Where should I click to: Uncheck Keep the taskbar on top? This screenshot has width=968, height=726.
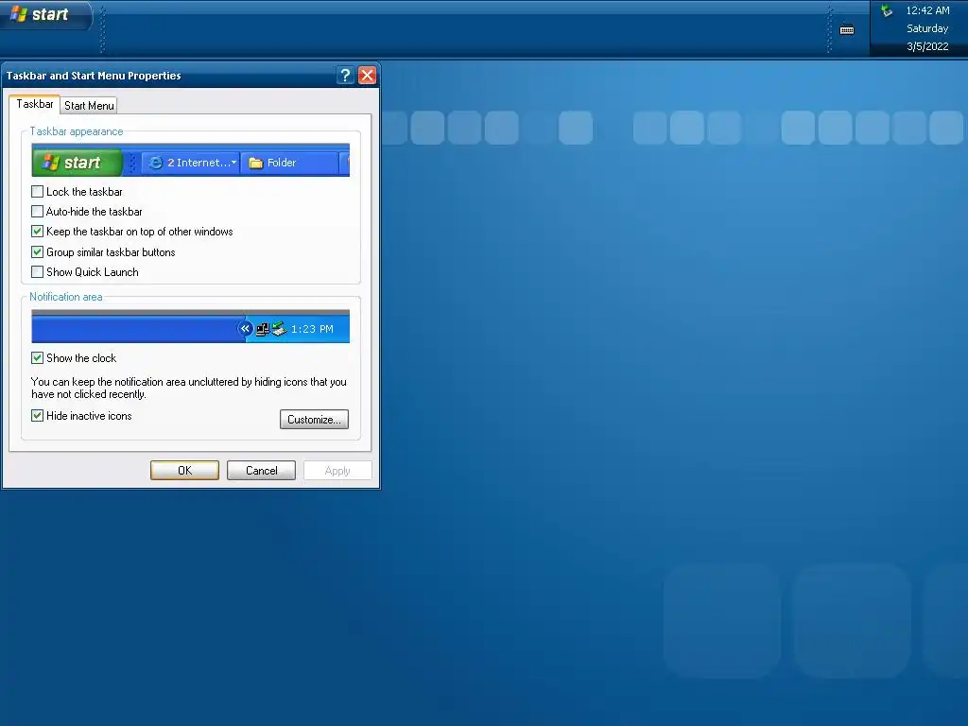tap(37, 232)
